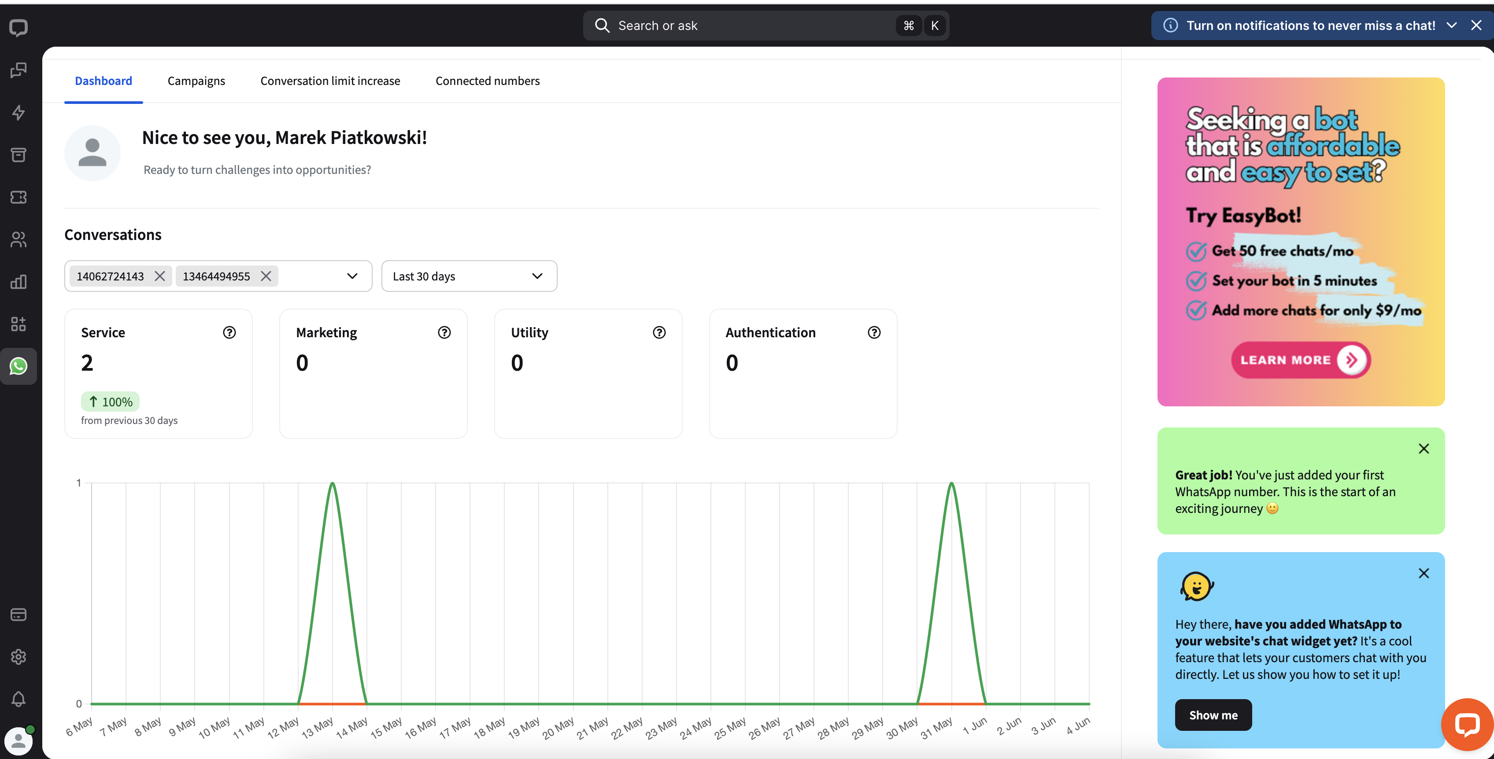Click the Service card help icon
Screen dimensions: 1494x759
point(229,332)
